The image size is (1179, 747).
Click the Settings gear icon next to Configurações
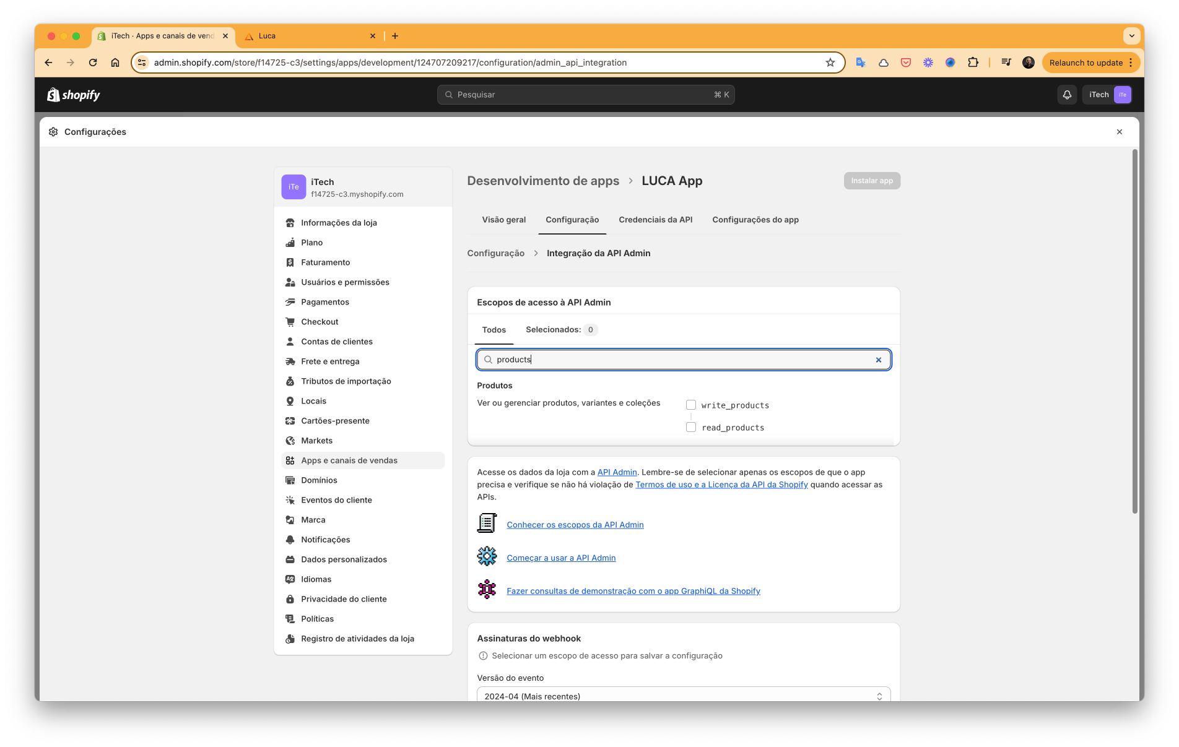pyautogui.click(x=53, y=132)
